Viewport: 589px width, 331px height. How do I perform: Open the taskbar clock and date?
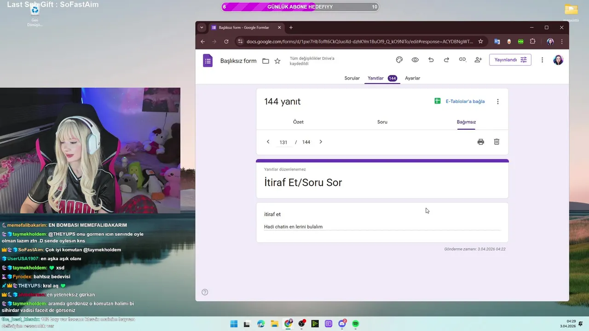coord(567,324)
